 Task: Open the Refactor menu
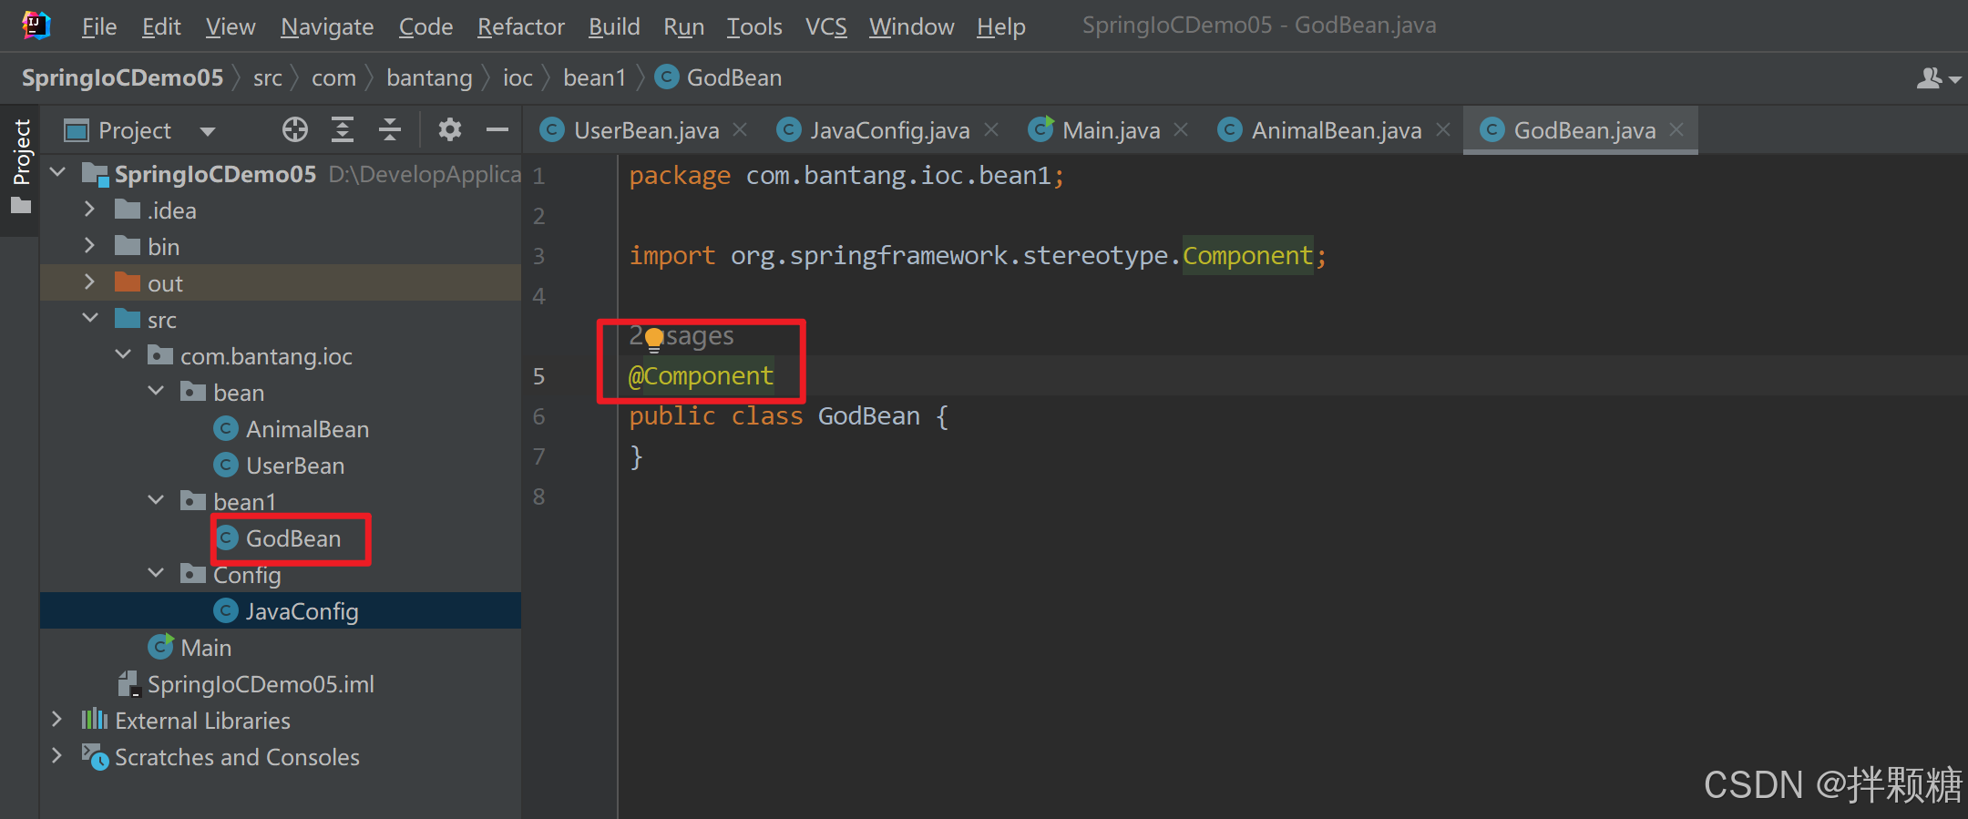pyautogui.click(x=521, y=26)
